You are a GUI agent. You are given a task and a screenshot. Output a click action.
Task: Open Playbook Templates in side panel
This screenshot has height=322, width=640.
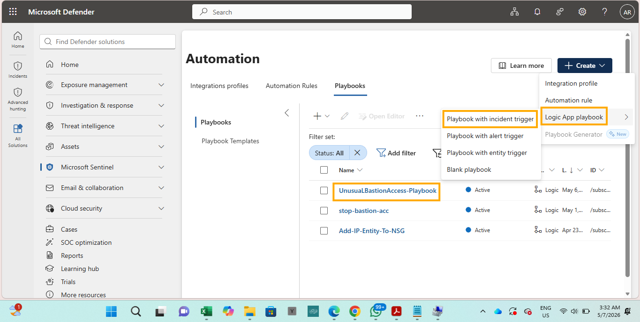pos(230,141)
